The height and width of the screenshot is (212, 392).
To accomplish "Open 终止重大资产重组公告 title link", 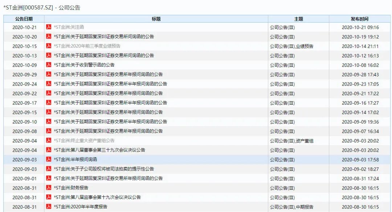I will pos(84,141).
